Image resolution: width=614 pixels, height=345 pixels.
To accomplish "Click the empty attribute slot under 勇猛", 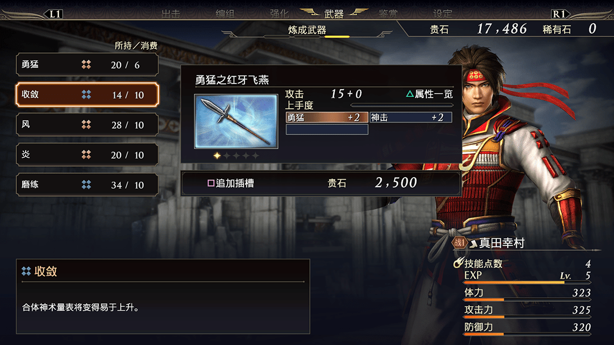I will 327,129.
